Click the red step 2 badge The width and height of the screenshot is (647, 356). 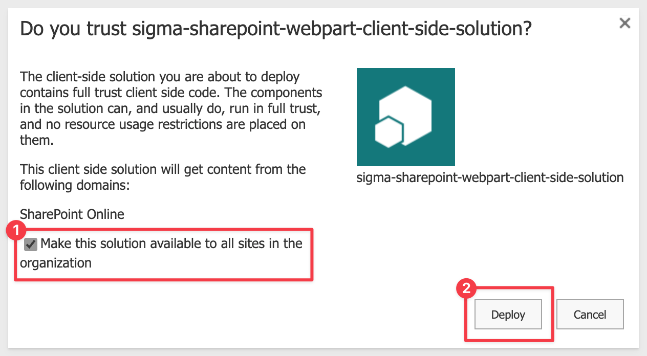point(466,288)
